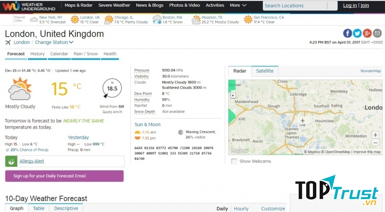Click the Chicago partly cloudy icon
This screenshot has height=212, width=385.
pos(109,20)
